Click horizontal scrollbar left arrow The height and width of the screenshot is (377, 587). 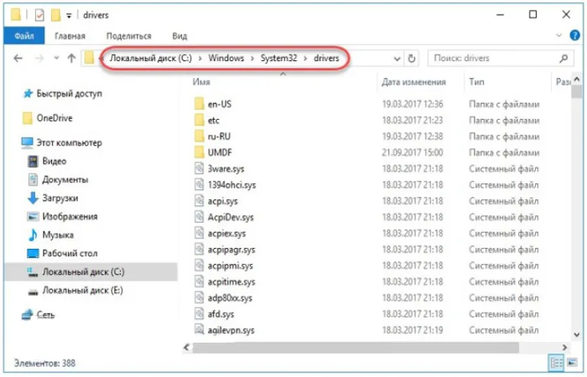(x=186, y=347)
